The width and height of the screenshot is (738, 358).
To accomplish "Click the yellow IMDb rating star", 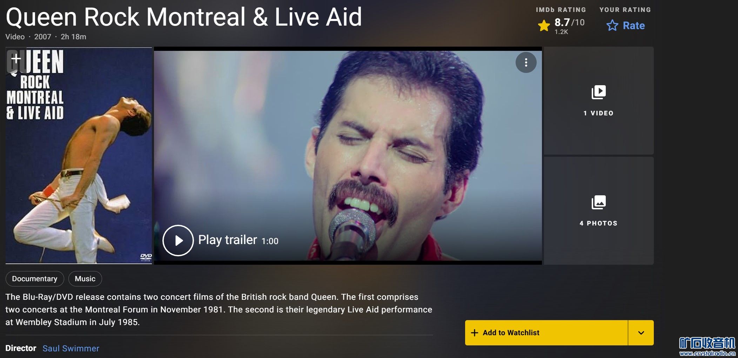I will (544, 26).
